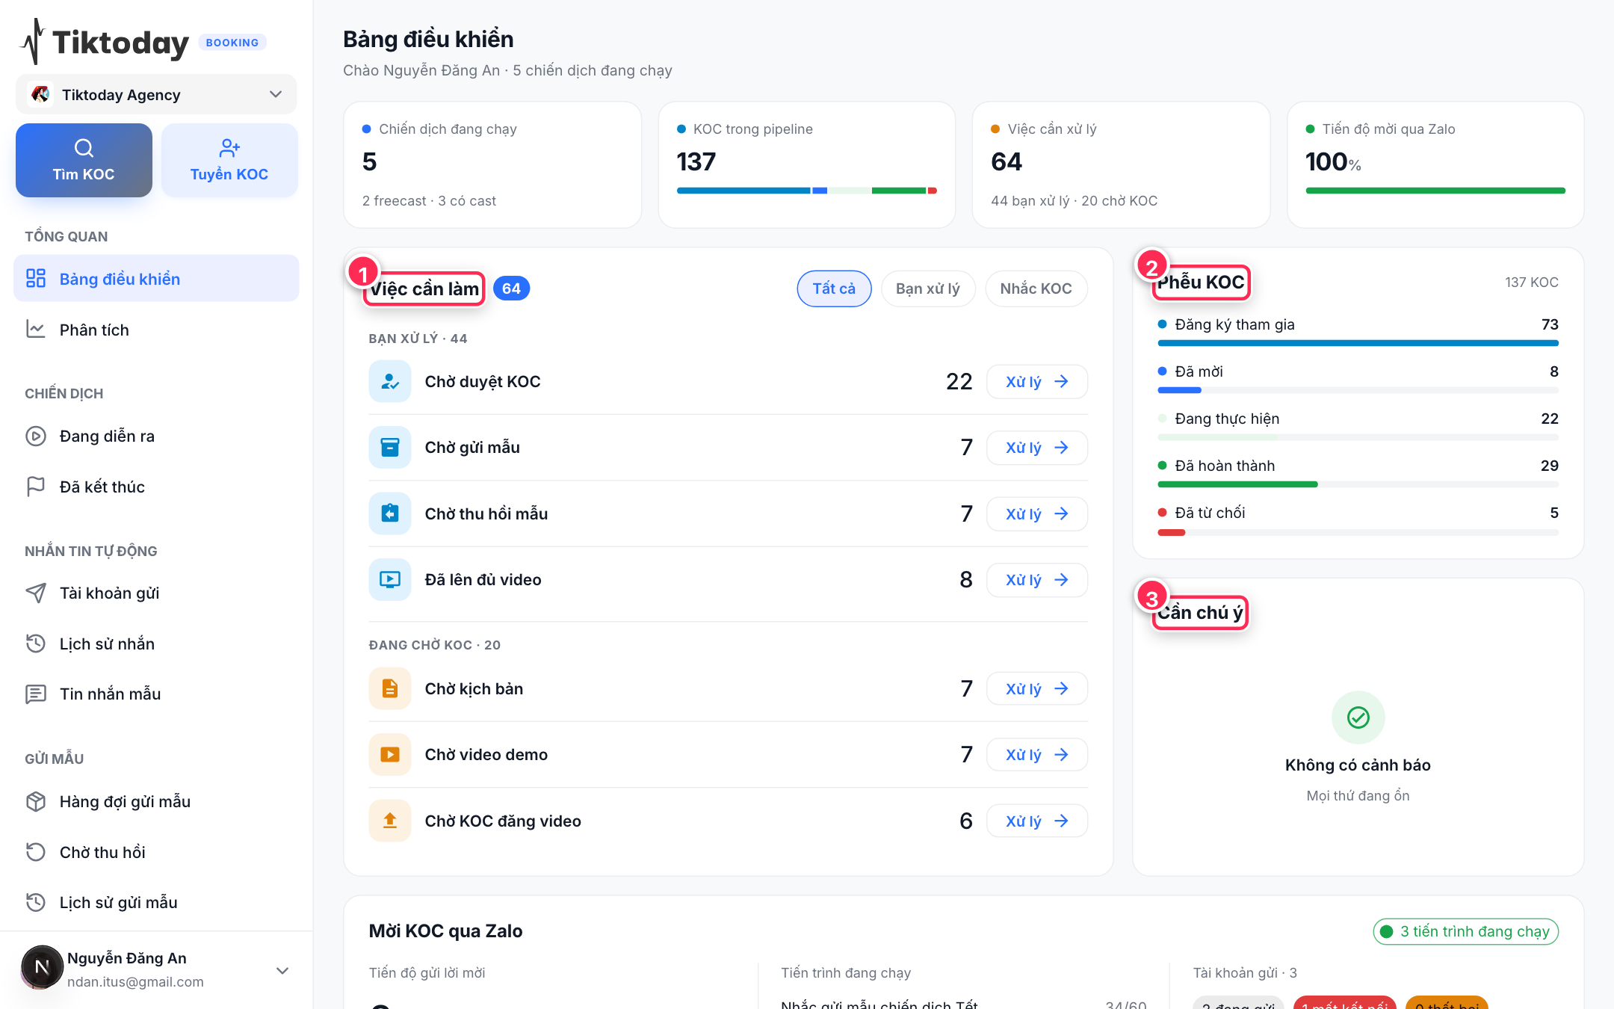Click the Nguyễn Đăng An avatar thumbnail

pyautogui.click(x=41, y=967)
